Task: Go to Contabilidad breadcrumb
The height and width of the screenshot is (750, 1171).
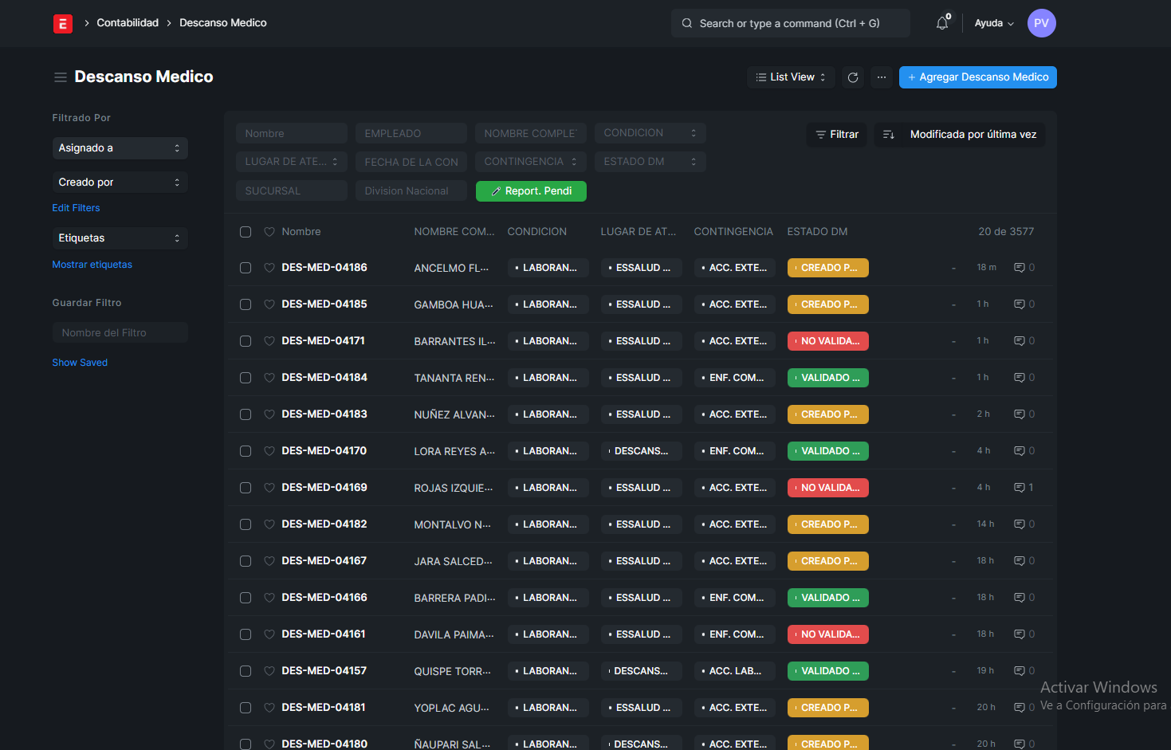Action: (x=128, y=23)
